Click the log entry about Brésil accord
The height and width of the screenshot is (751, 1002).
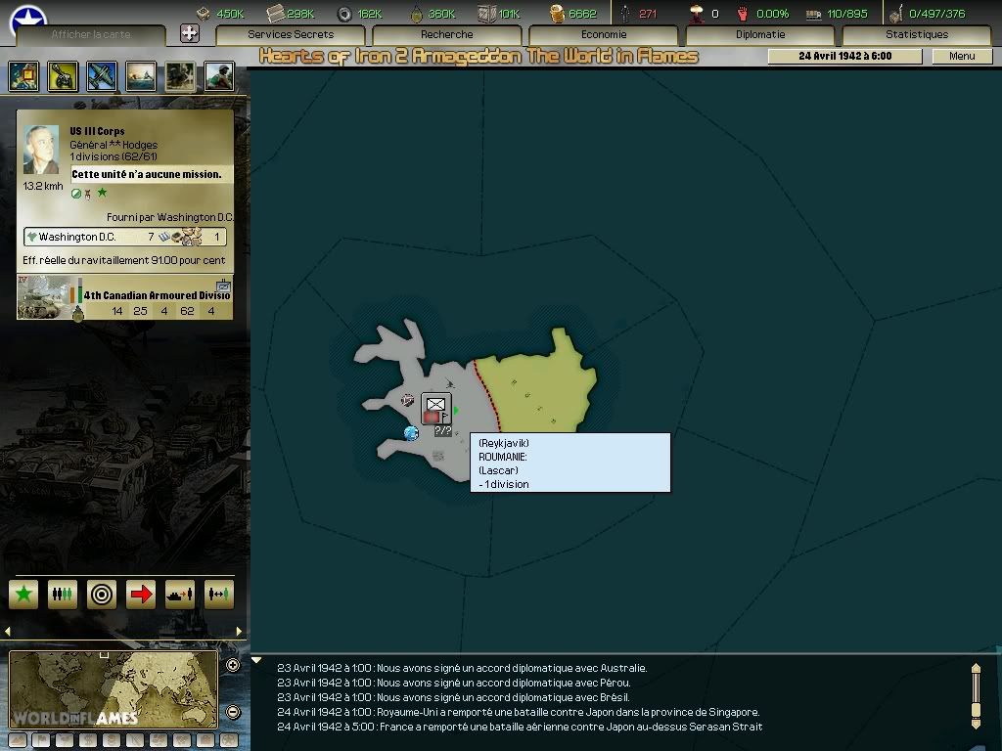(453, 697)
